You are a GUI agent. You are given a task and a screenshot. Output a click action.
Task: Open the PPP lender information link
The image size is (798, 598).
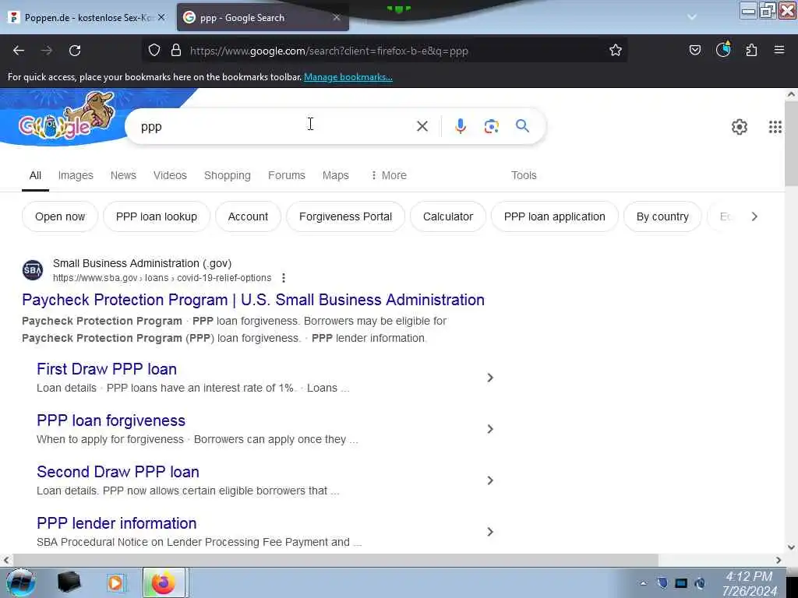coord(117,523)
